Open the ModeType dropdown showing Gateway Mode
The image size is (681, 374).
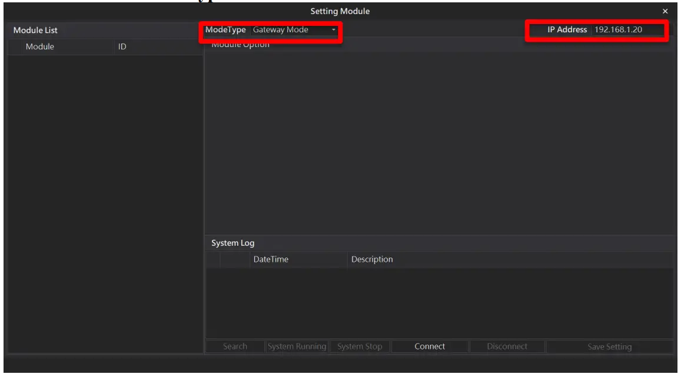click(x=294, y=30)
